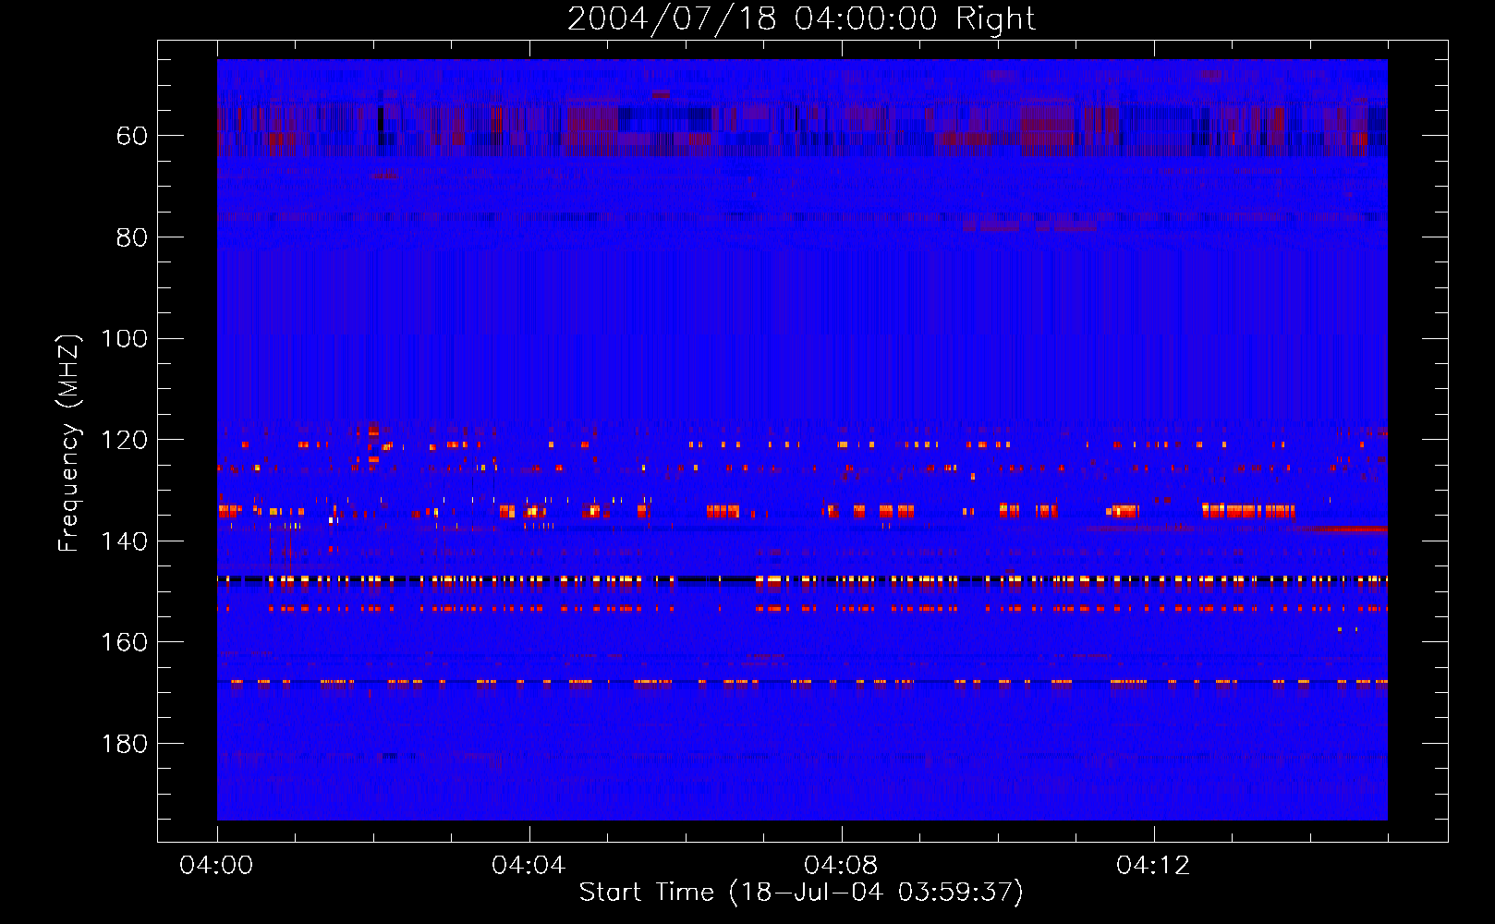Click the 140 frequency tick label
Screen dimensions: 1495x924
pyautogui.click(x=125, y=541)
